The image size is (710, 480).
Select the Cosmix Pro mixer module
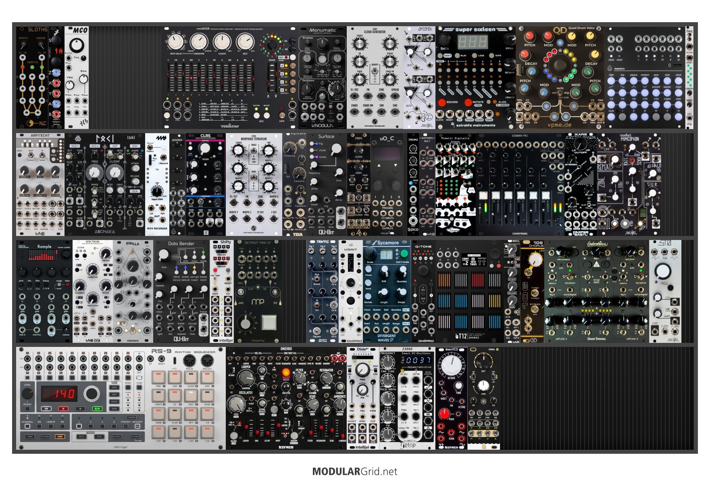(x=520, y=185)
